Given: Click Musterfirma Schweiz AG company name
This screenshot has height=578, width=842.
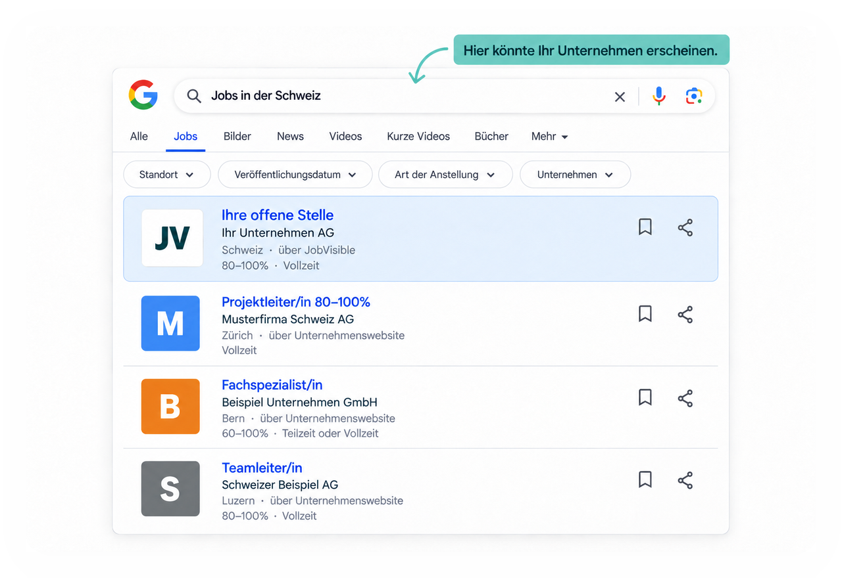Looking at the screenshot, I should [x=287, y=319].
